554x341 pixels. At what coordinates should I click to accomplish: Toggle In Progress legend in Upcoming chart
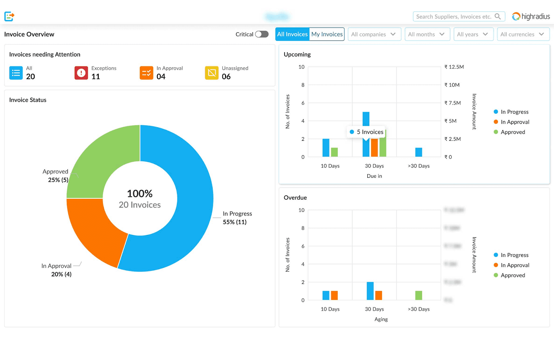click(511, 112)
